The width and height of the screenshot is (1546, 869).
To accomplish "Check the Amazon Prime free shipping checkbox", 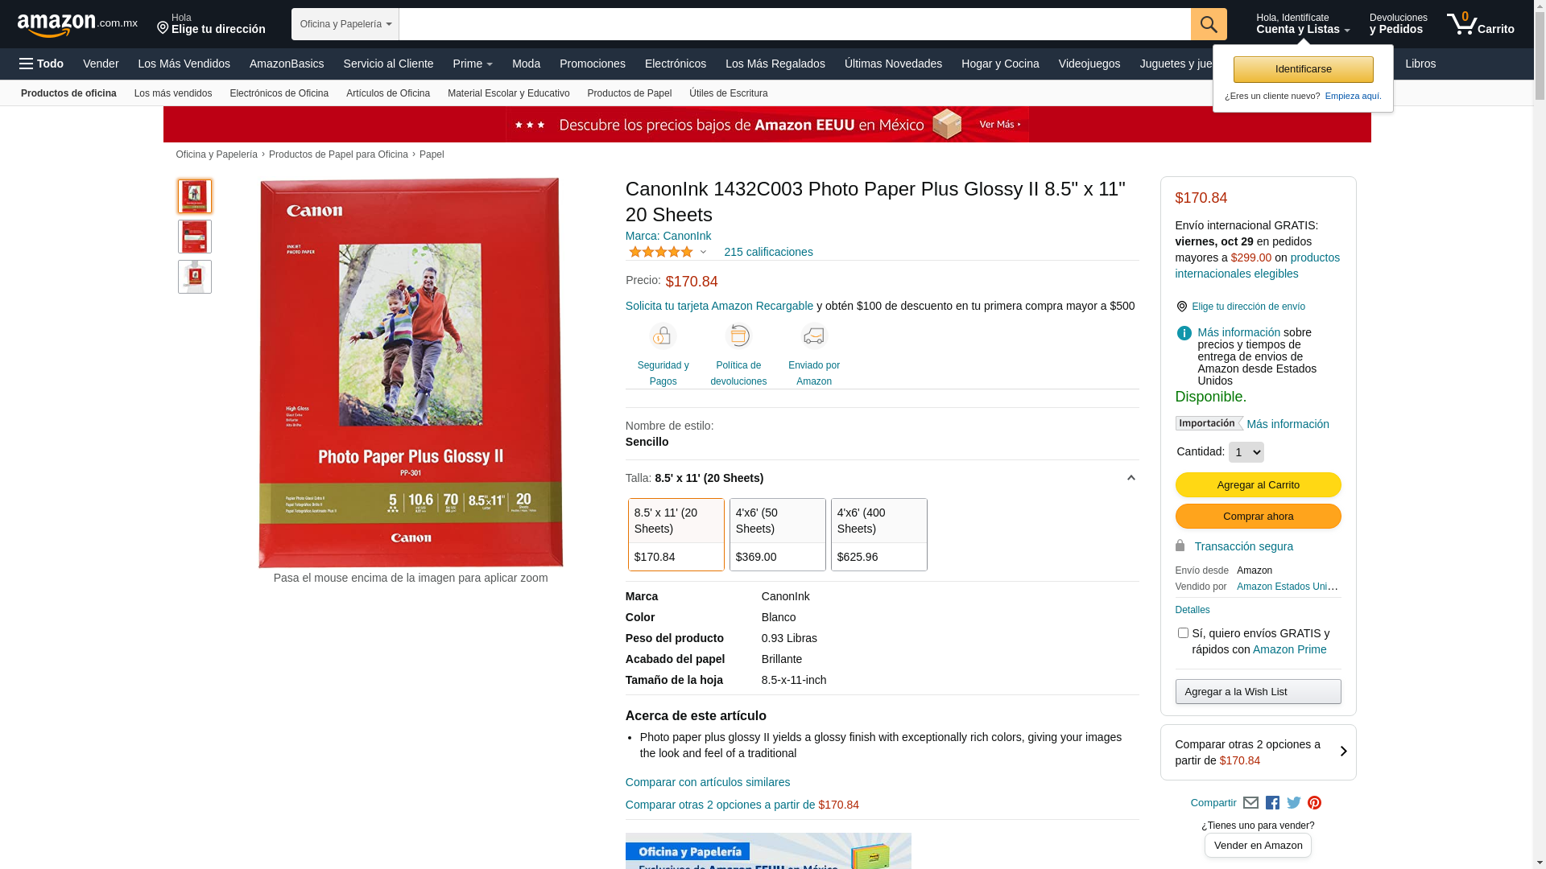I will [1183, 633].
